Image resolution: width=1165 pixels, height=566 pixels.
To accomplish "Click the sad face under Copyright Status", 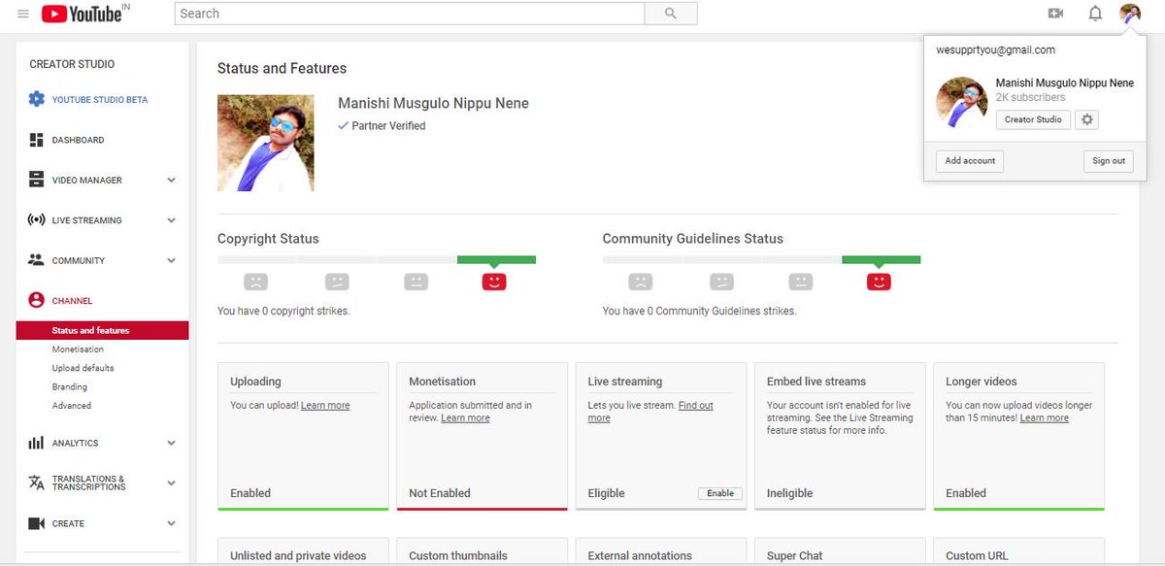I will (x=255, y=282).
